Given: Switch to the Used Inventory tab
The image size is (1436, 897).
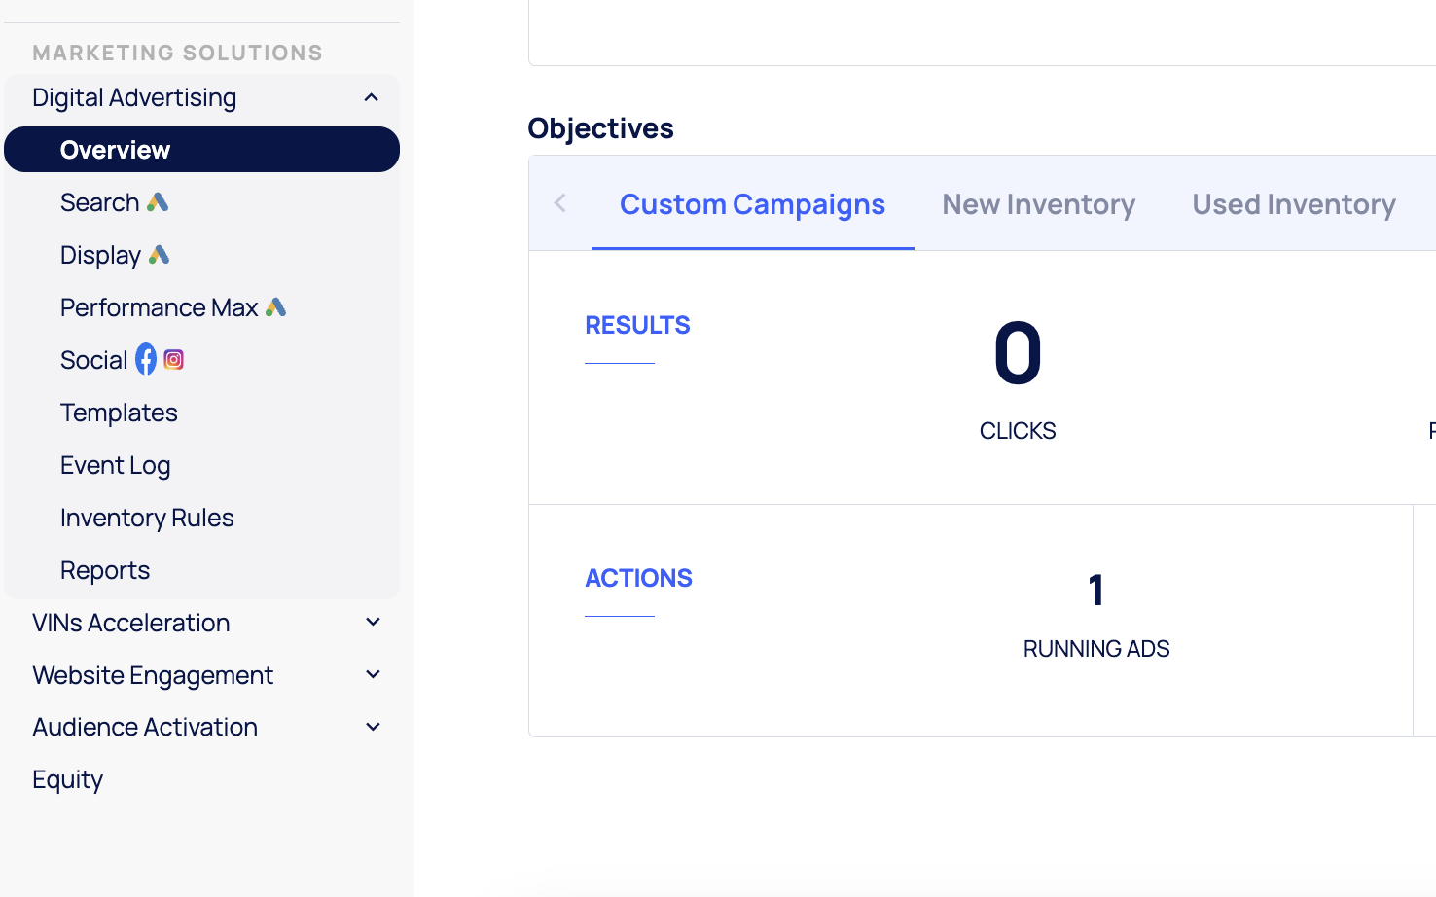Looking at the screenshot, I should click(1293, 204).
